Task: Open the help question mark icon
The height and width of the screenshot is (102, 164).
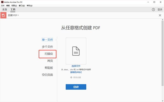Action: point(153,10)
